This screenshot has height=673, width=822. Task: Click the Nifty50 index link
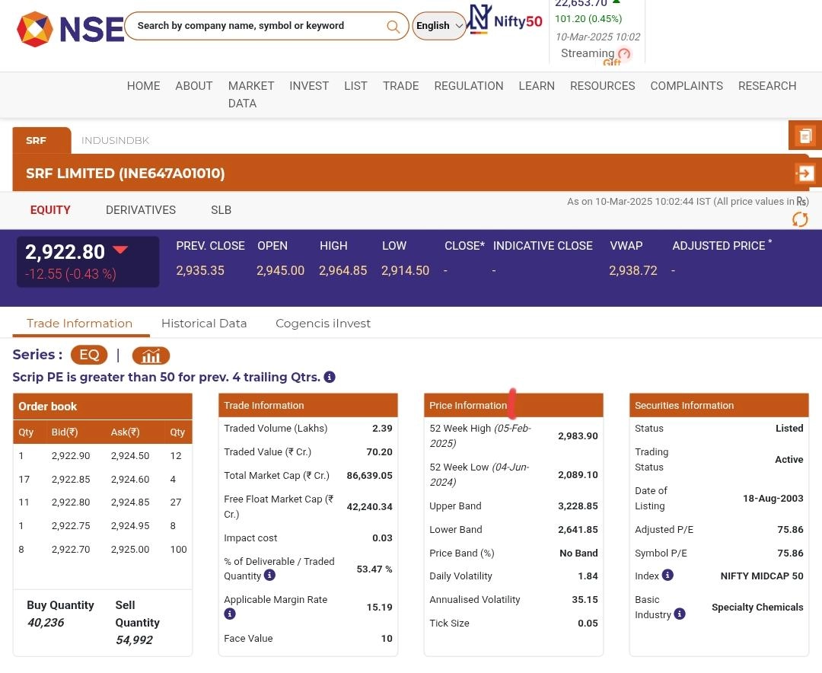[505, 21]
